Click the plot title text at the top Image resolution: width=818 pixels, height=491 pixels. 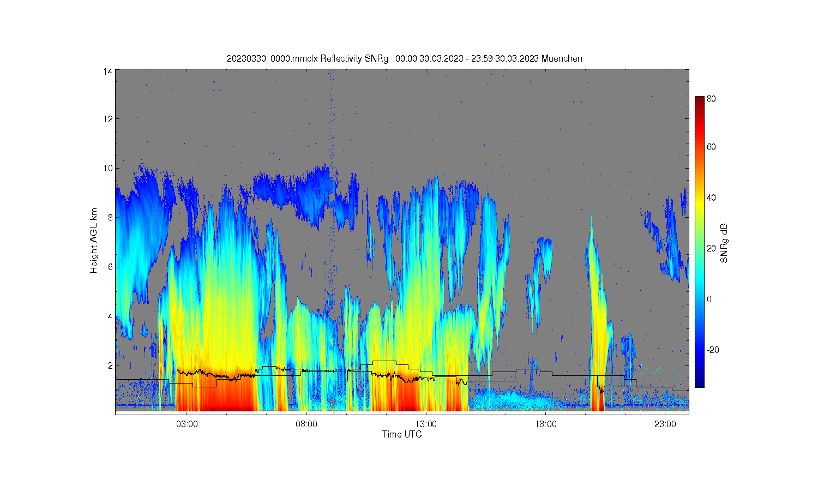point(405,58)
